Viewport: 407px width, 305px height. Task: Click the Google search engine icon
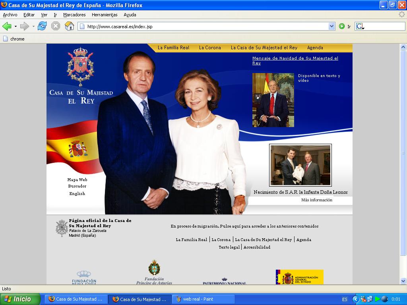click(359, 26)
